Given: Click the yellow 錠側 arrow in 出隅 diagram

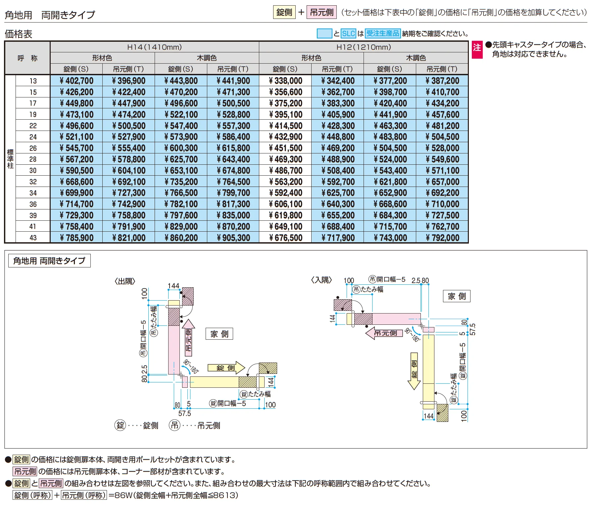Looking at the screenshot, I should (x=226, y=368).
